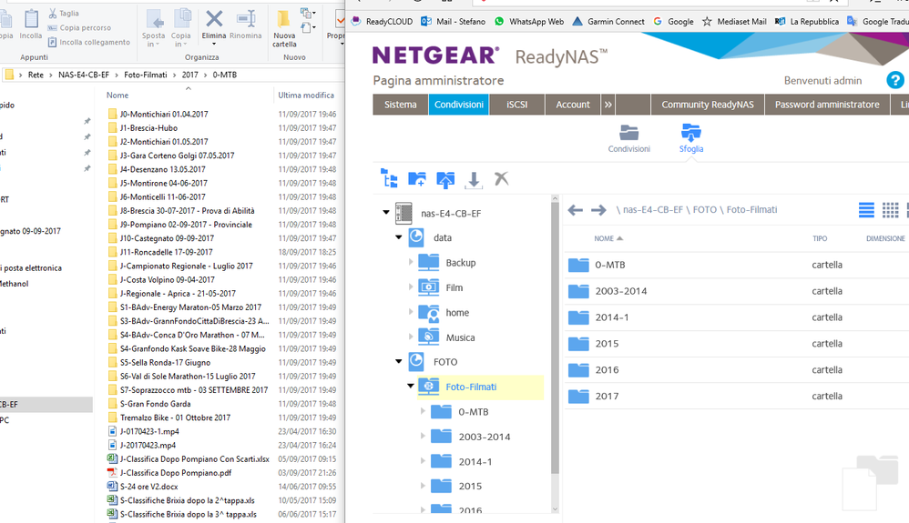
Task: Click Incolla collegamento in Explorer ribbon
Action: [x=88, y=42]
